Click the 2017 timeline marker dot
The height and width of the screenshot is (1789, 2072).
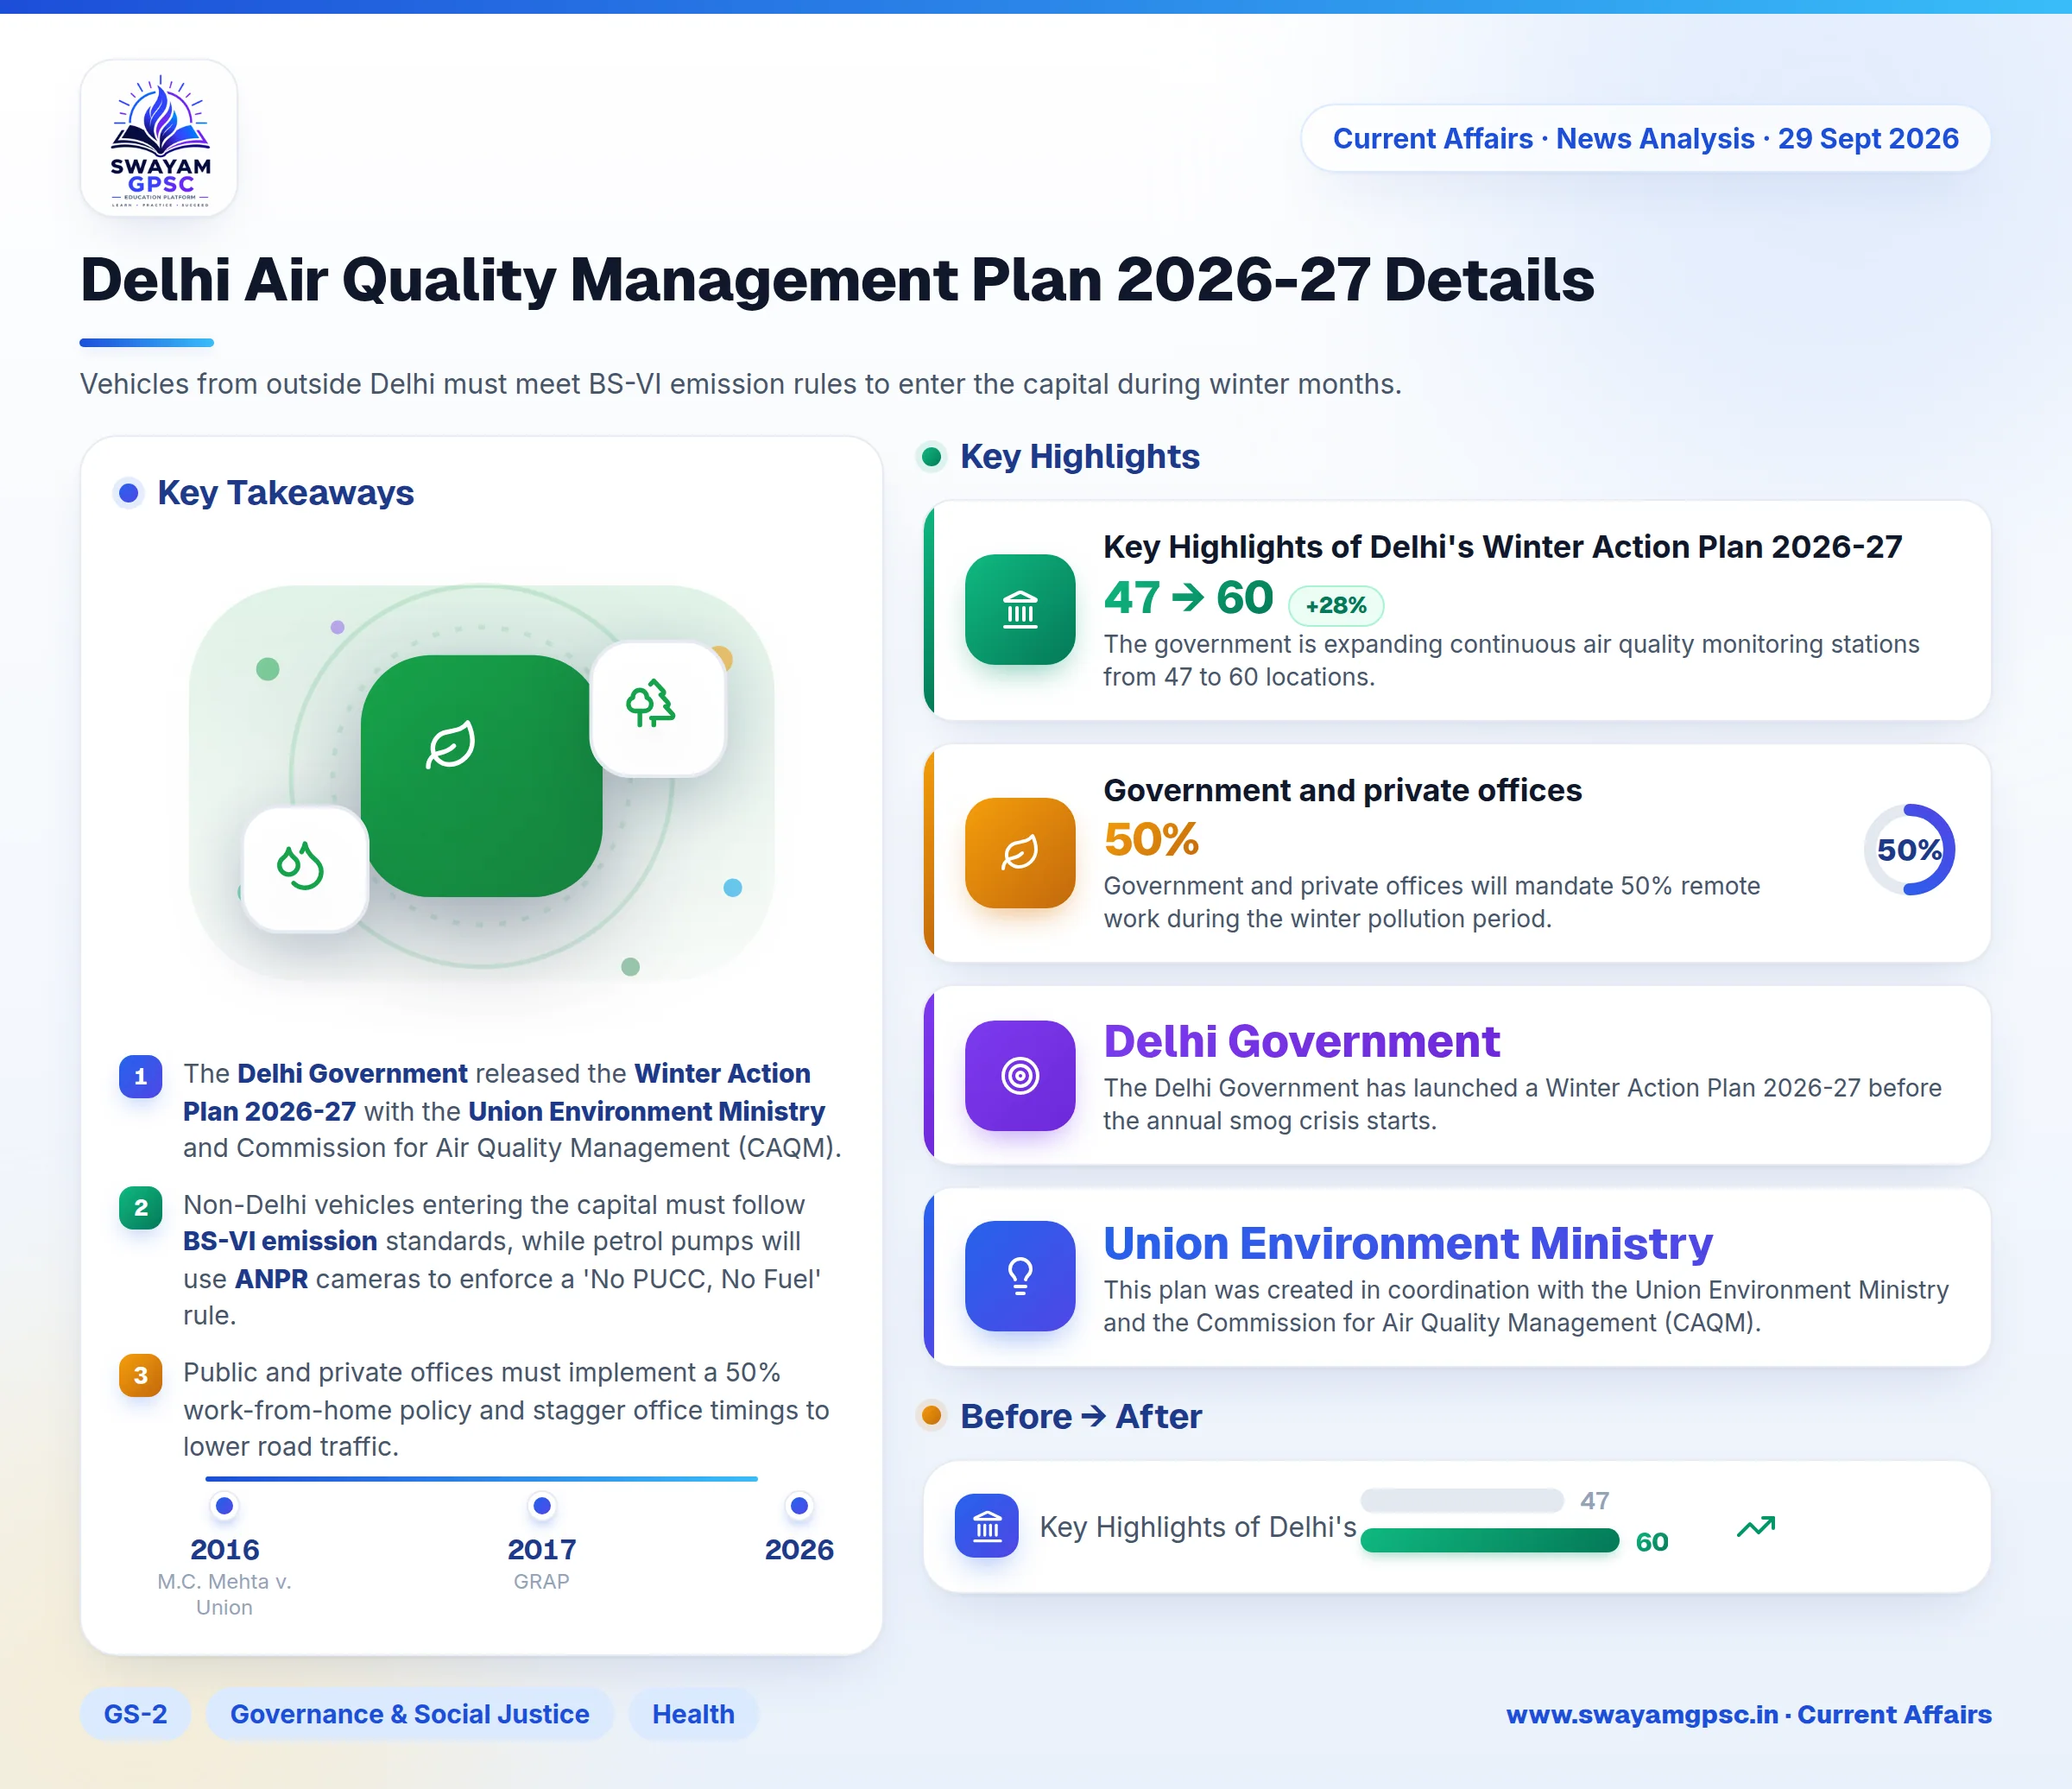pyautogui.click(x=542, y=1505)
